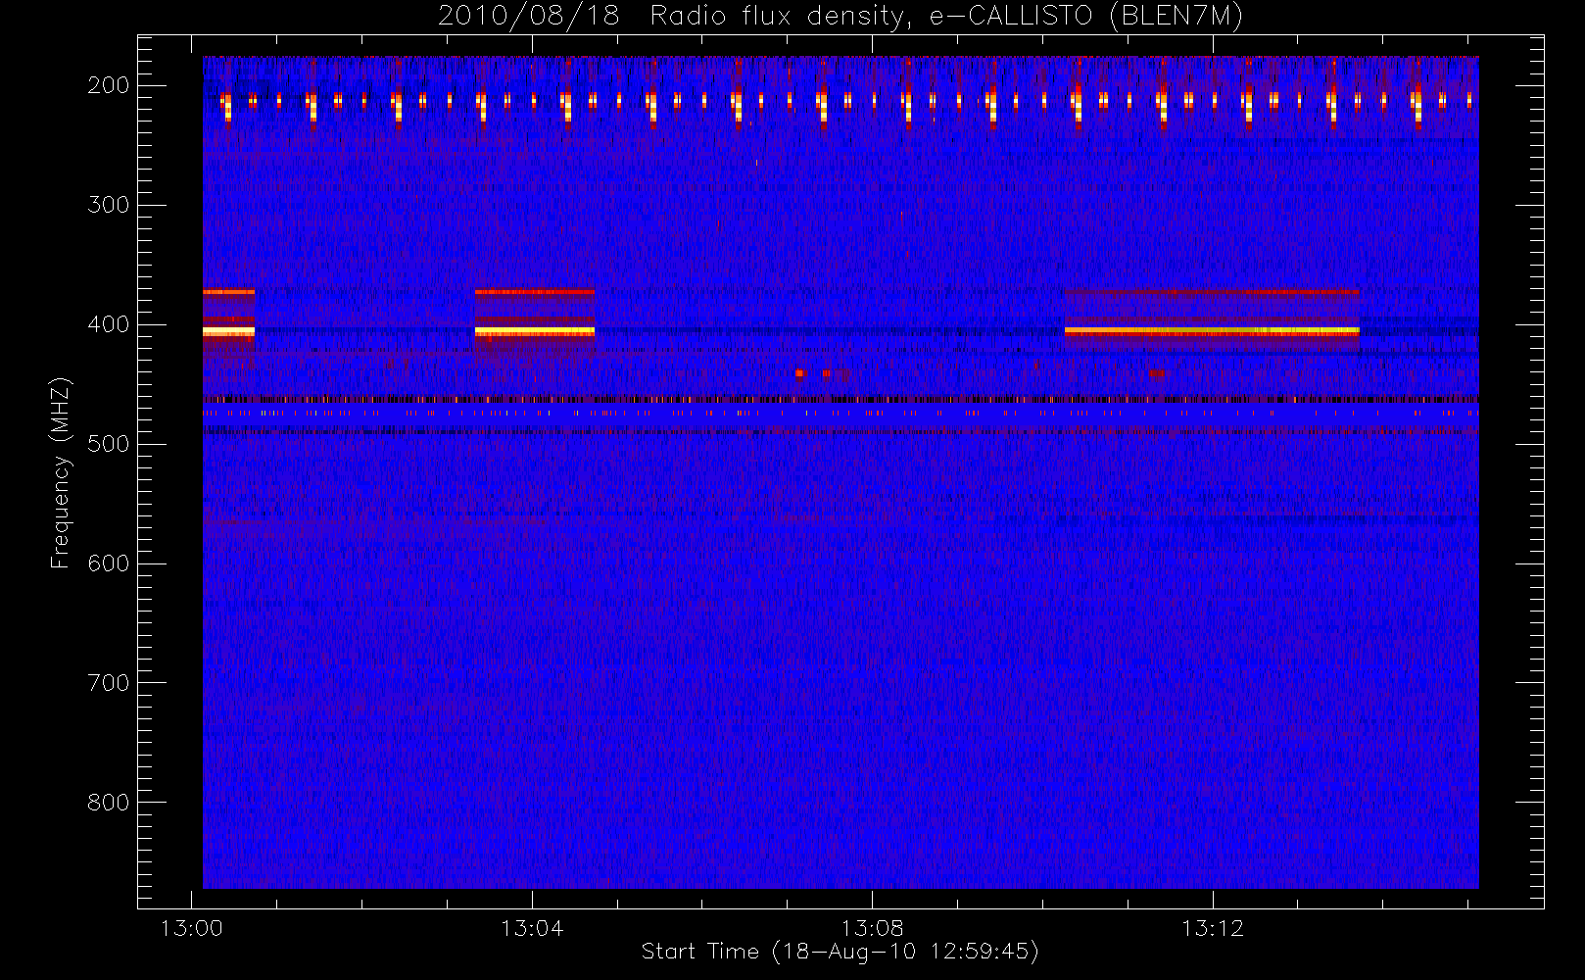Click the 600 frequency tick label
This screenshot has width=1585, height=980.
[108, 563]
